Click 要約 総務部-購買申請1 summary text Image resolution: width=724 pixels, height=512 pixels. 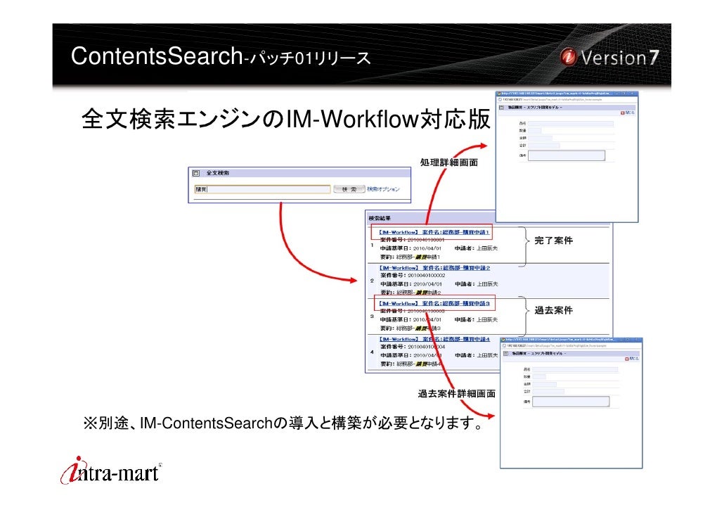pos(410,257)
